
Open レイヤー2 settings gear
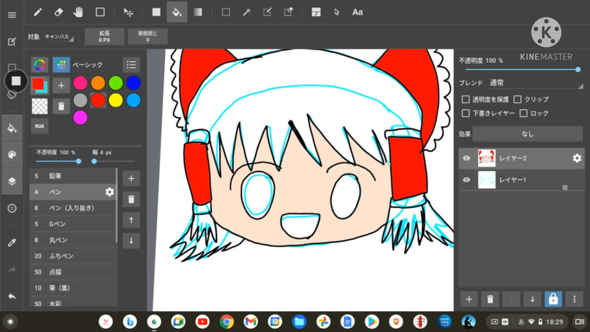577,158
